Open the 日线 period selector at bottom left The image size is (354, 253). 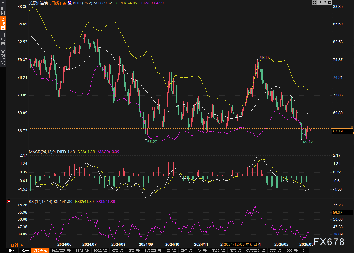[x=14, y=245]
